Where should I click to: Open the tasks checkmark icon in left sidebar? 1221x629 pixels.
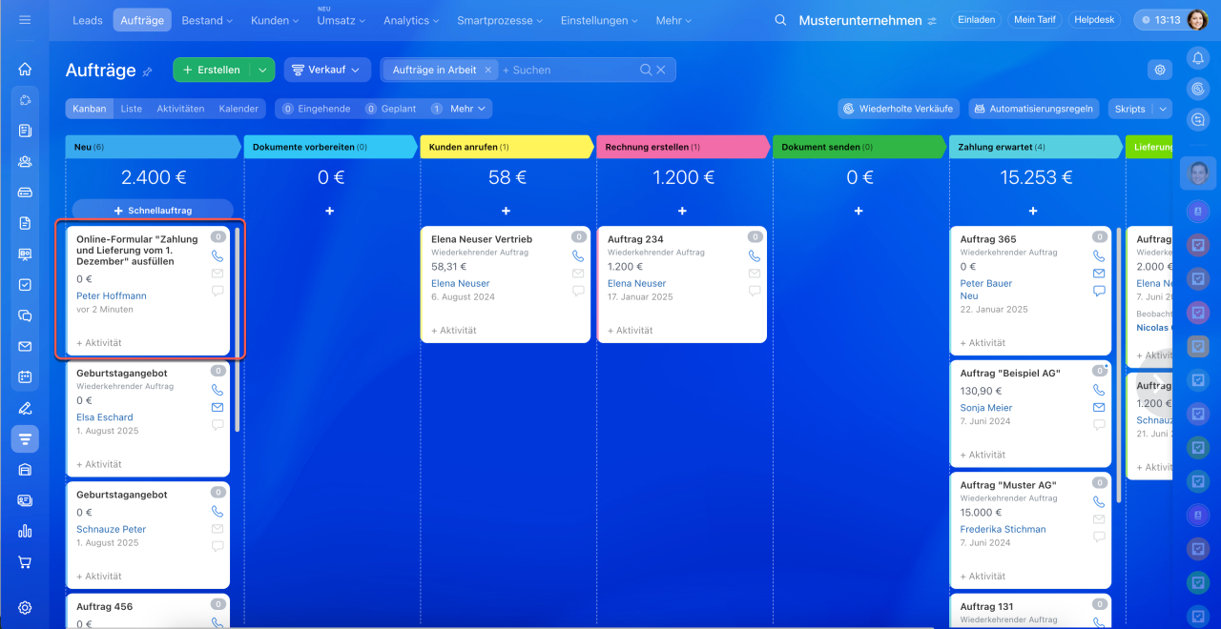[25, 284]
